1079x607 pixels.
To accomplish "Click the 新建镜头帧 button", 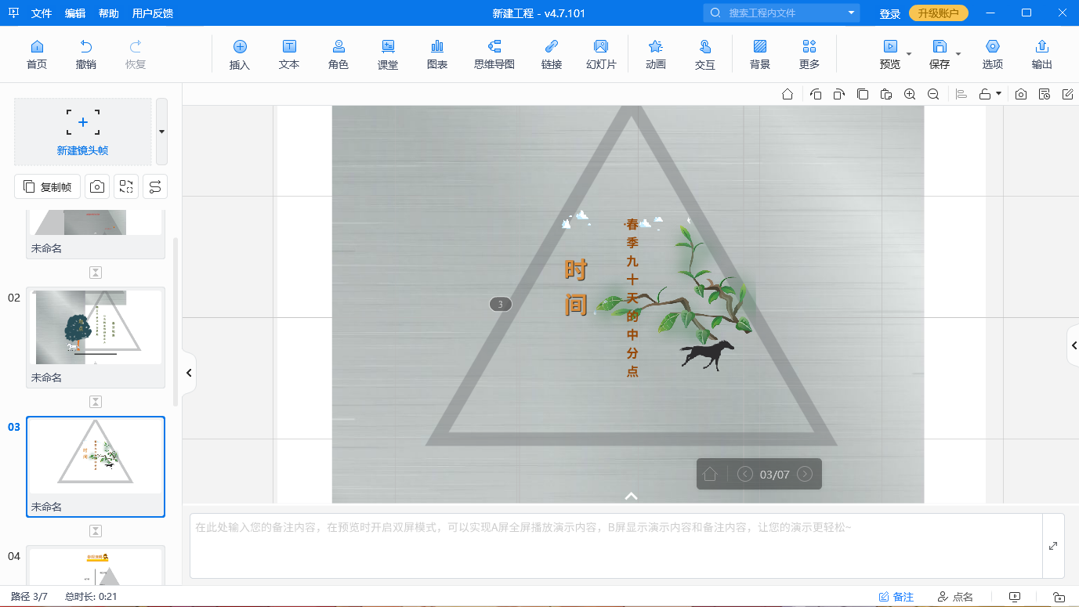I will pyautogui.click(x=82, y=132).
